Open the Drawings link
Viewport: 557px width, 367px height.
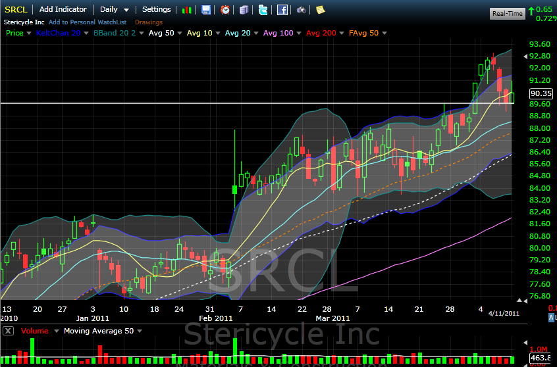(149, 22)
